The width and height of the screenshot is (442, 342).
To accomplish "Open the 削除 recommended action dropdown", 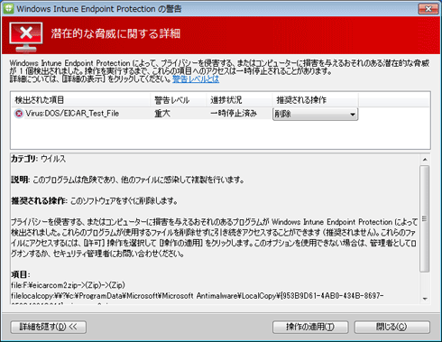I will 315,115.
